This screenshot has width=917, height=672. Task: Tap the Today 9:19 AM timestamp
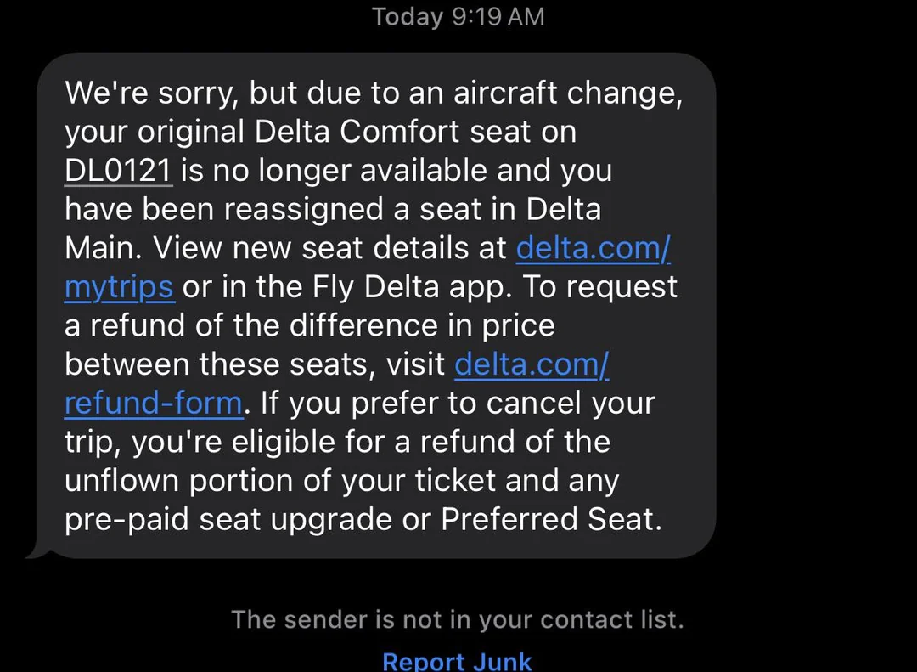click(458, 17)
